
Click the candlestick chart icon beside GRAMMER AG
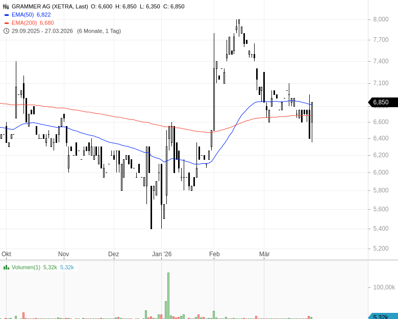pyautogui.click(x=6, y=7)
